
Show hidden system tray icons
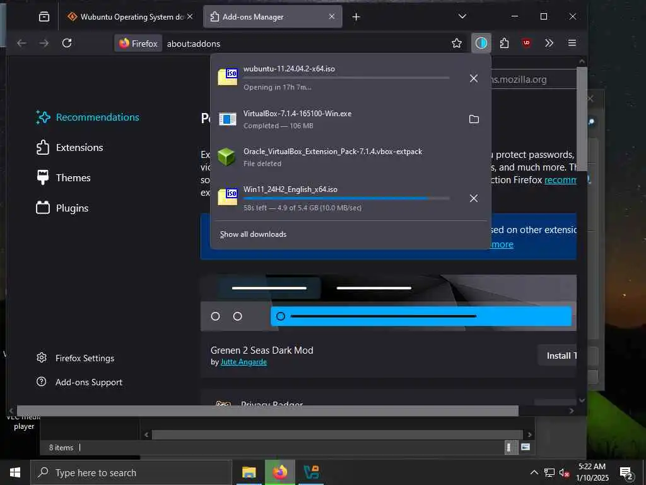(534, 472)
